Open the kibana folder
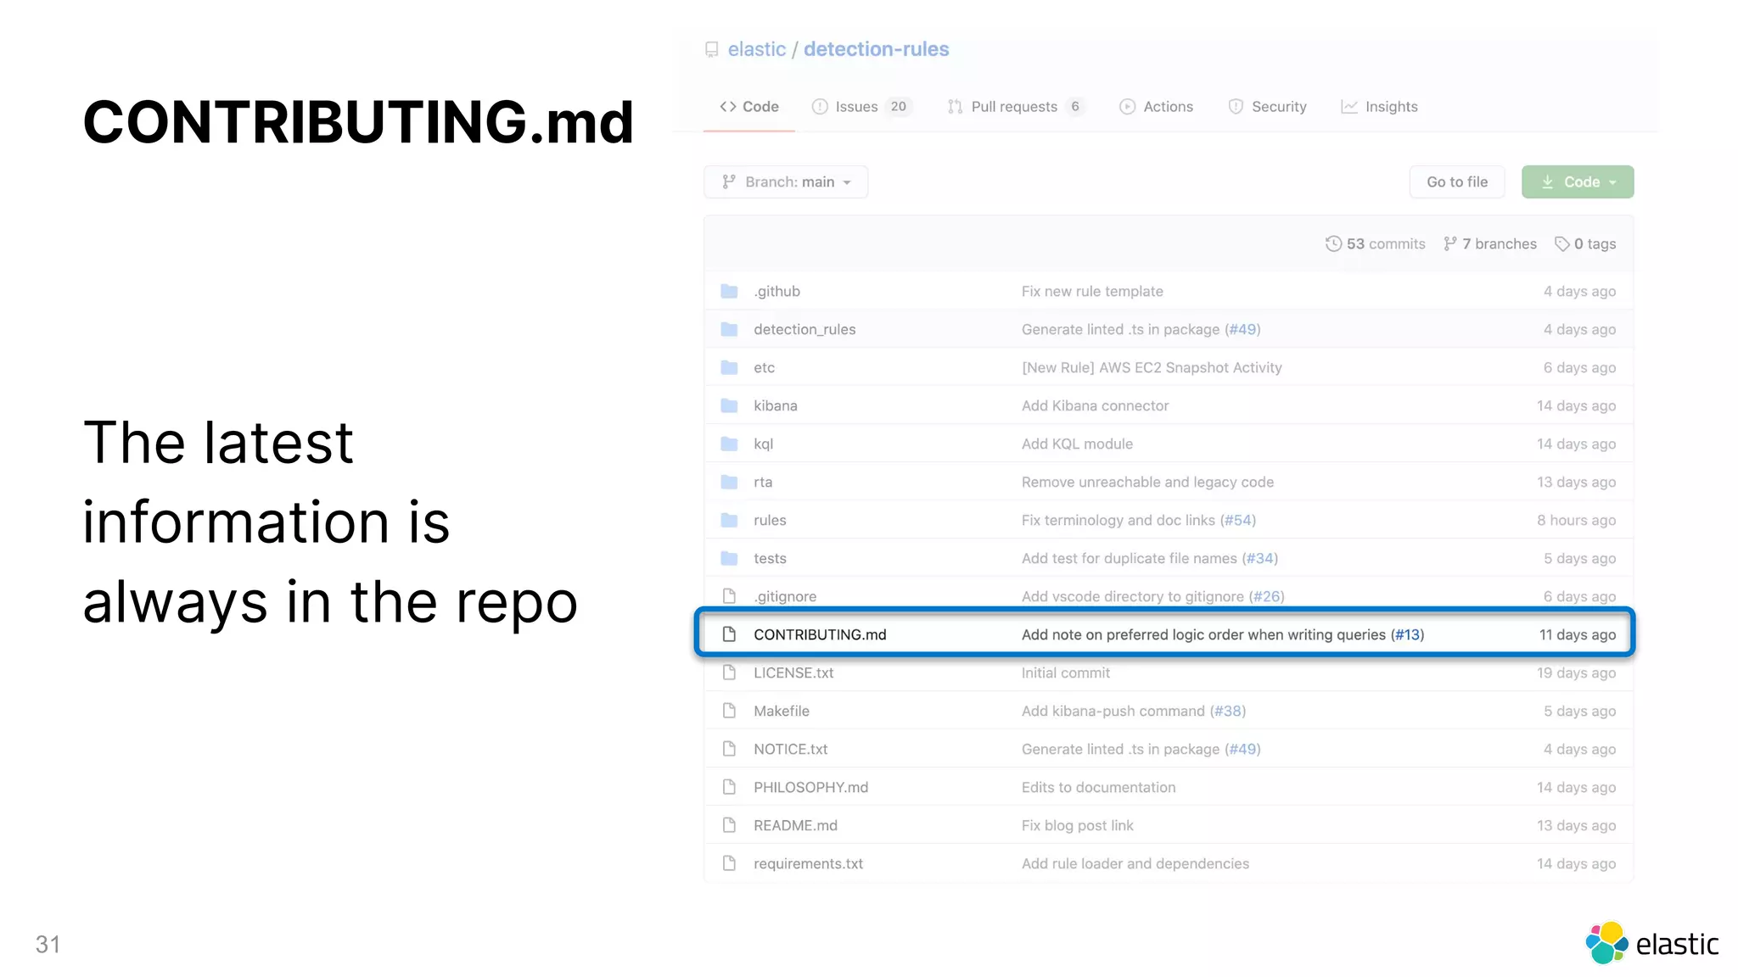This screenshot has width=1738, height=977. point(776,405)
